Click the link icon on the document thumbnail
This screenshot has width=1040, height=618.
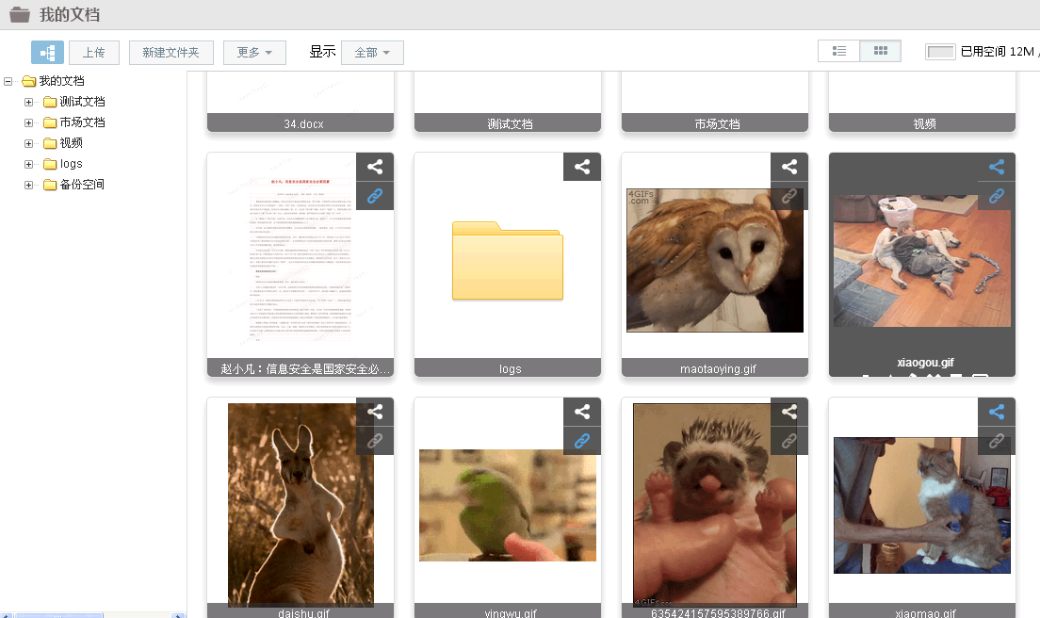click(375, 196)
